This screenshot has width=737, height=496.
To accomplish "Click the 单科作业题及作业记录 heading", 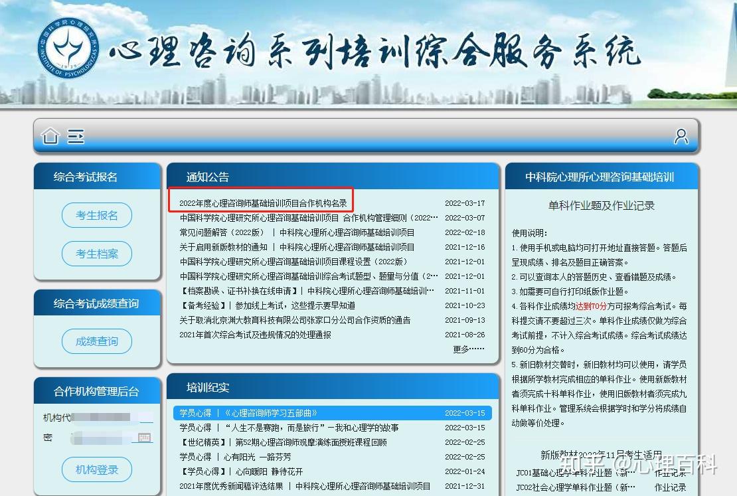I will click(601, 205).
